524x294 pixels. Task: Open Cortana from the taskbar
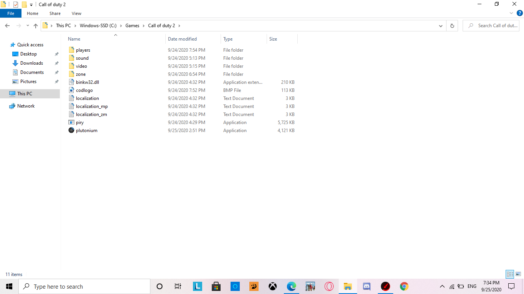tap(160, 286)
